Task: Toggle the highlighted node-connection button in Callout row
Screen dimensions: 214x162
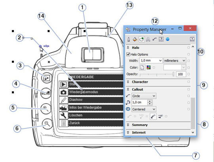Action: pos(153,116)
